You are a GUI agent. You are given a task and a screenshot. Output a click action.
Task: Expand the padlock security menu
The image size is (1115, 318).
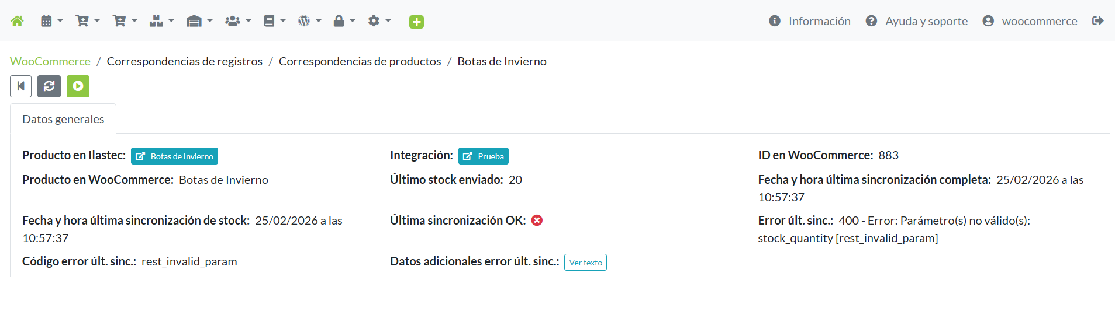pos(344,21)
